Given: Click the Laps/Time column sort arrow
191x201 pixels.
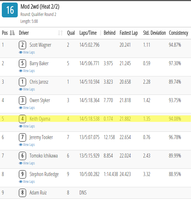Looking at the screenshot, I should 100,33.
